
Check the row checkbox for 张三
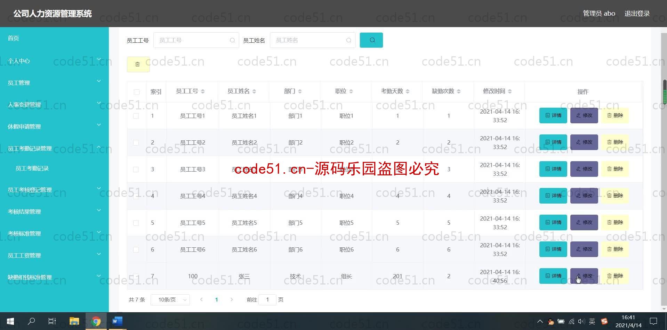(x=136, y=277)
